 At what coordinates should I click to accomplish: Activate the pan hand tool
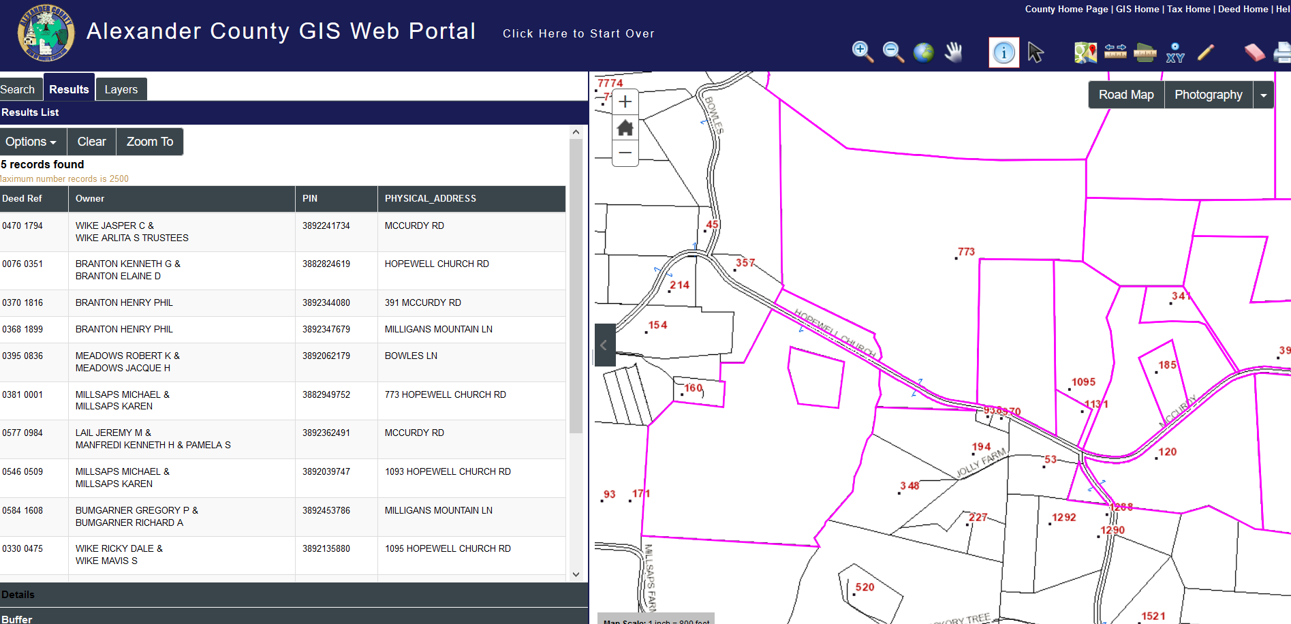(954, 52)
